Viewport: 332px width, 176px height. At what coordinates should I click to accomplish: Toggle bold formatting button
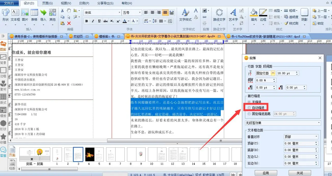87,21
